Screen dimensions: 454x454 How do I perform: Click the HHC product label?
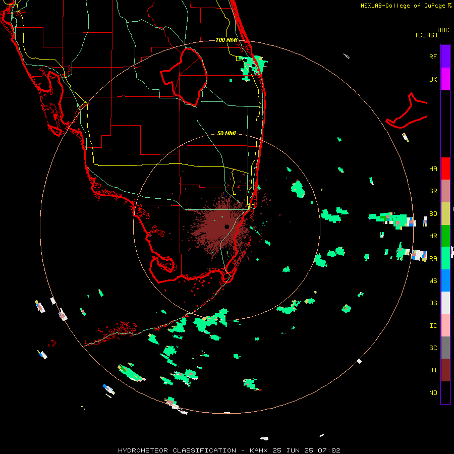(443, 30)
